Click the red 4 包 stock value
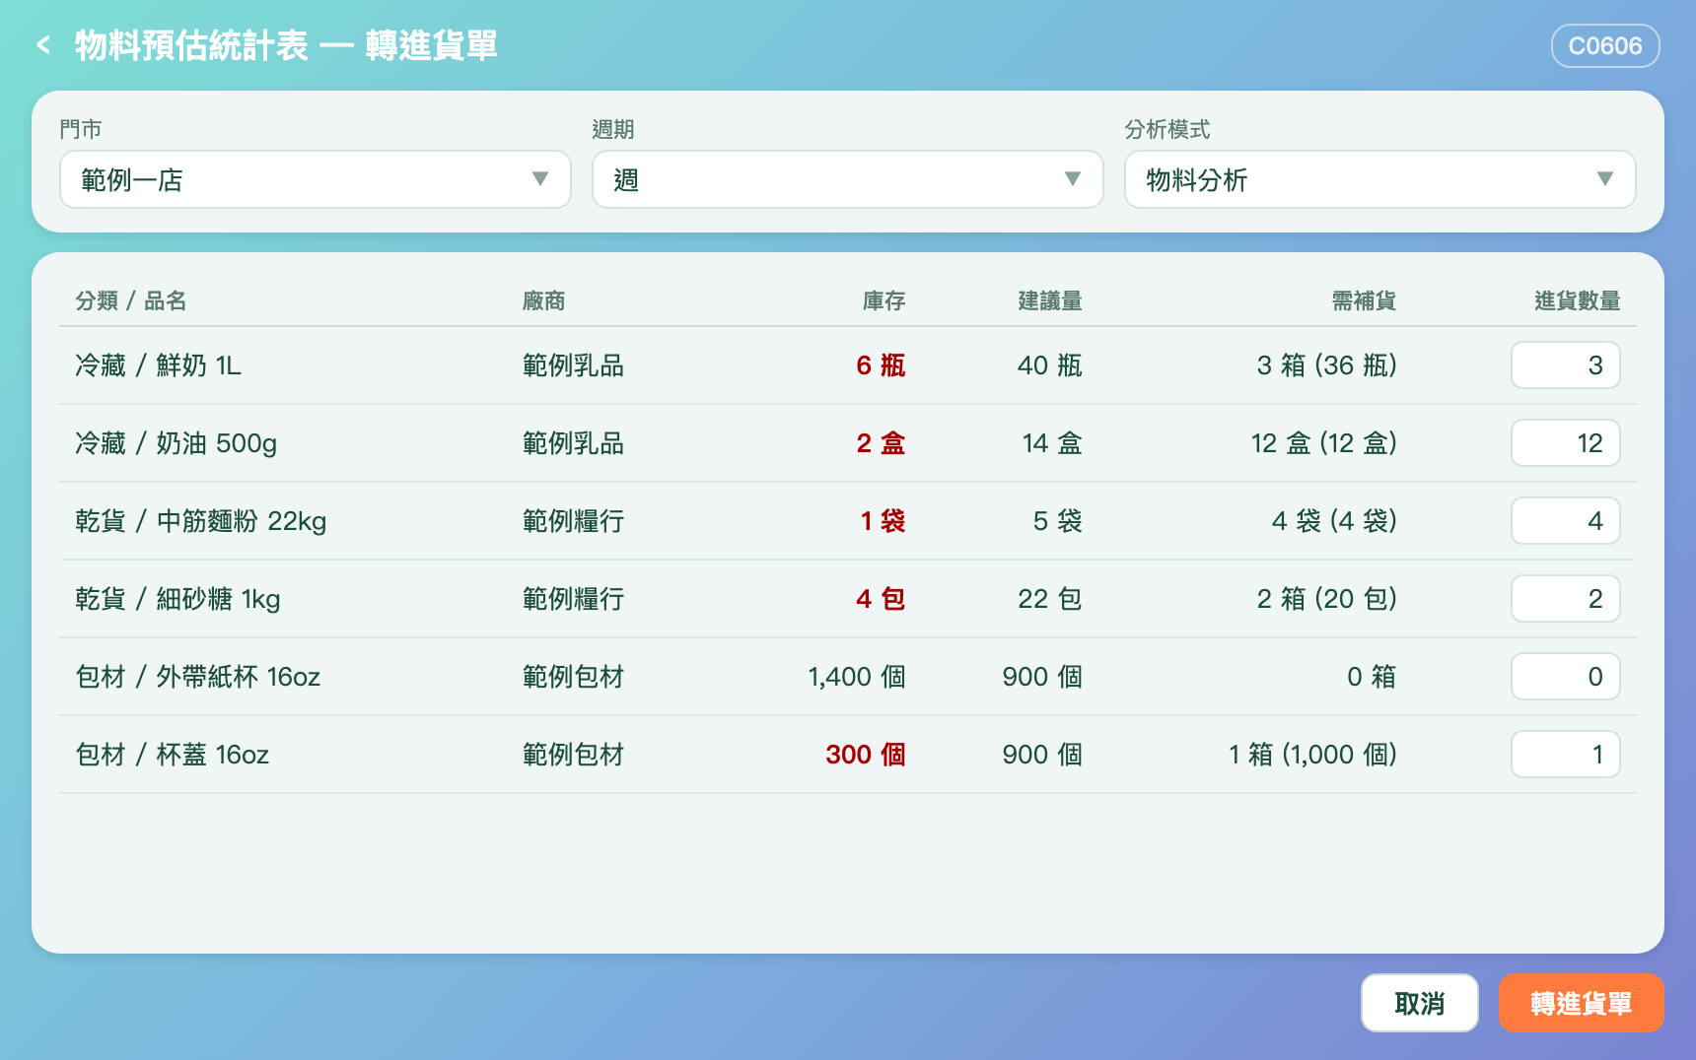 [881, 599]
